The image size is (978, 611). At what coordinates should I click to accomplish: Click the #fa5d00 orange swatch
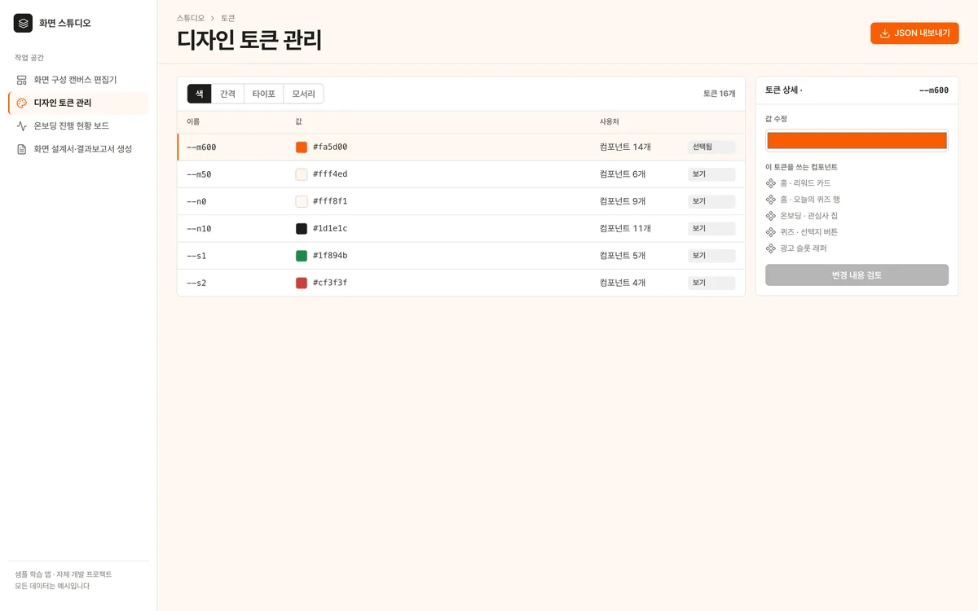[x=302, y=147]
